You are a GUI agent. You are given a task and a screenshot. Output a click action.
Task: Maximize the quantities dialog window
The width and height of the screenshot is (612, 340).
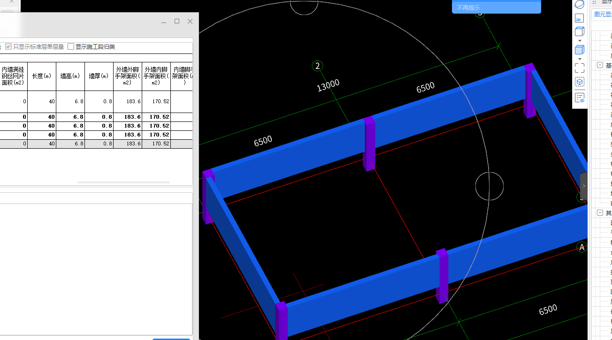[177, 21]
